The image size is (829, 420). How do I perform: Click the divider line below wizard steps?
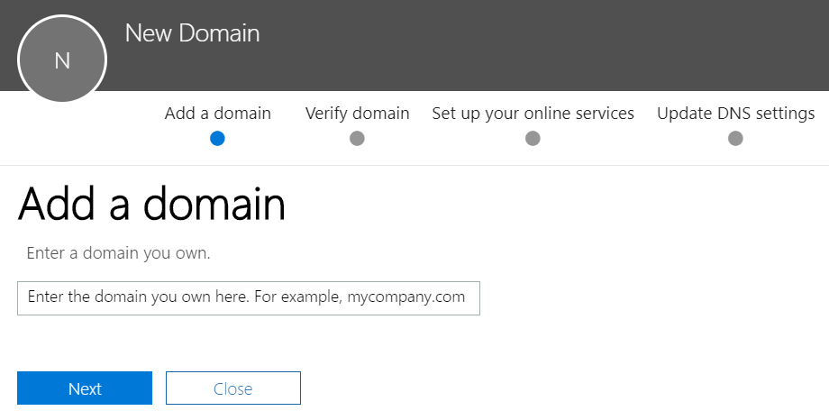click(x=414, y=165)
